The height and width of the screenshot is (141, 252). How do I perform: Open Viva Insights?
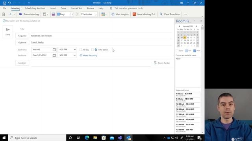(120, 14)
